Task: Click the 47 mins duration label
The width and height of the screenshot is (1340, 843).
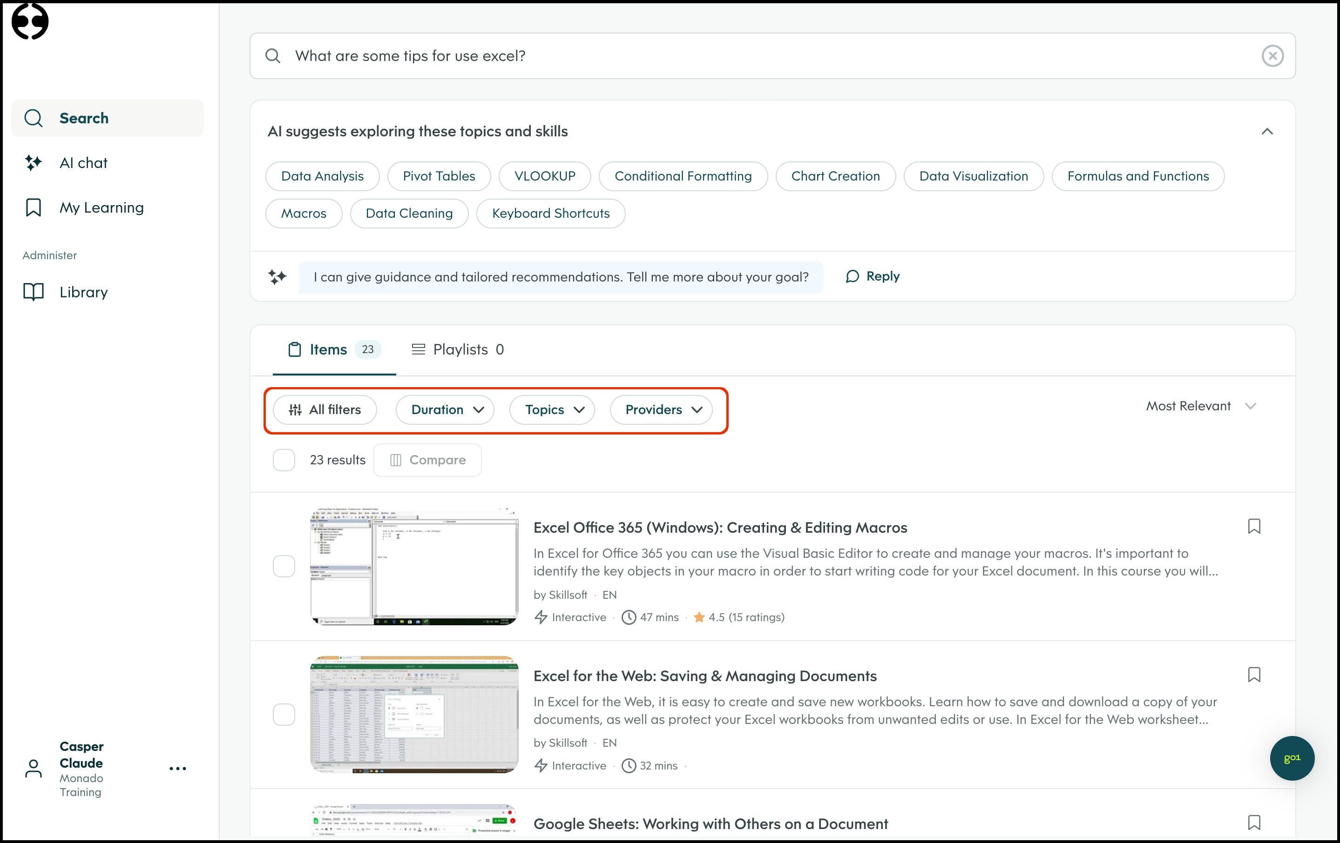Action: coord(659,617)
